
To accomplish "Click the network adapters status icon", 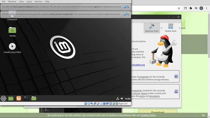I will (95, 104).
